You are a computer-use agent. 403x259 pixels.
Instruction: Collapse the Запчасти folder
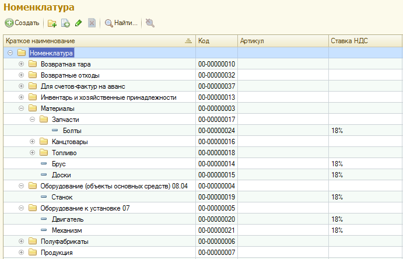click(x=33, y=120)
